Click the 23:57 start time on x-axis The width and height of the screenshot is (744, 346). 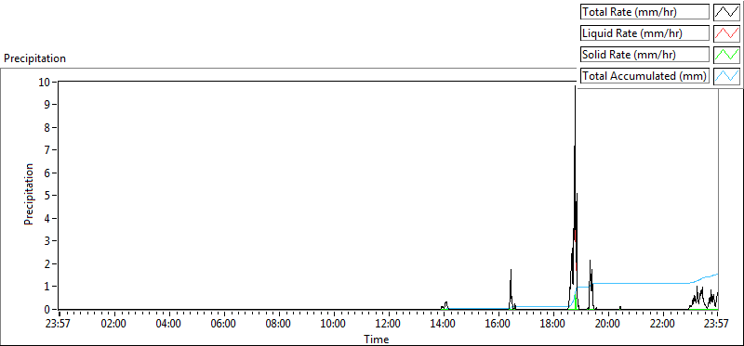59,325
